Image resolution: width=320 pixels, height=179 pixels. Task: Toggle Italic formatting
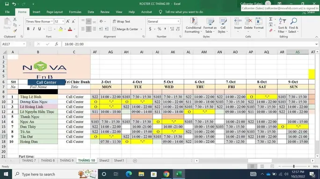34,29
